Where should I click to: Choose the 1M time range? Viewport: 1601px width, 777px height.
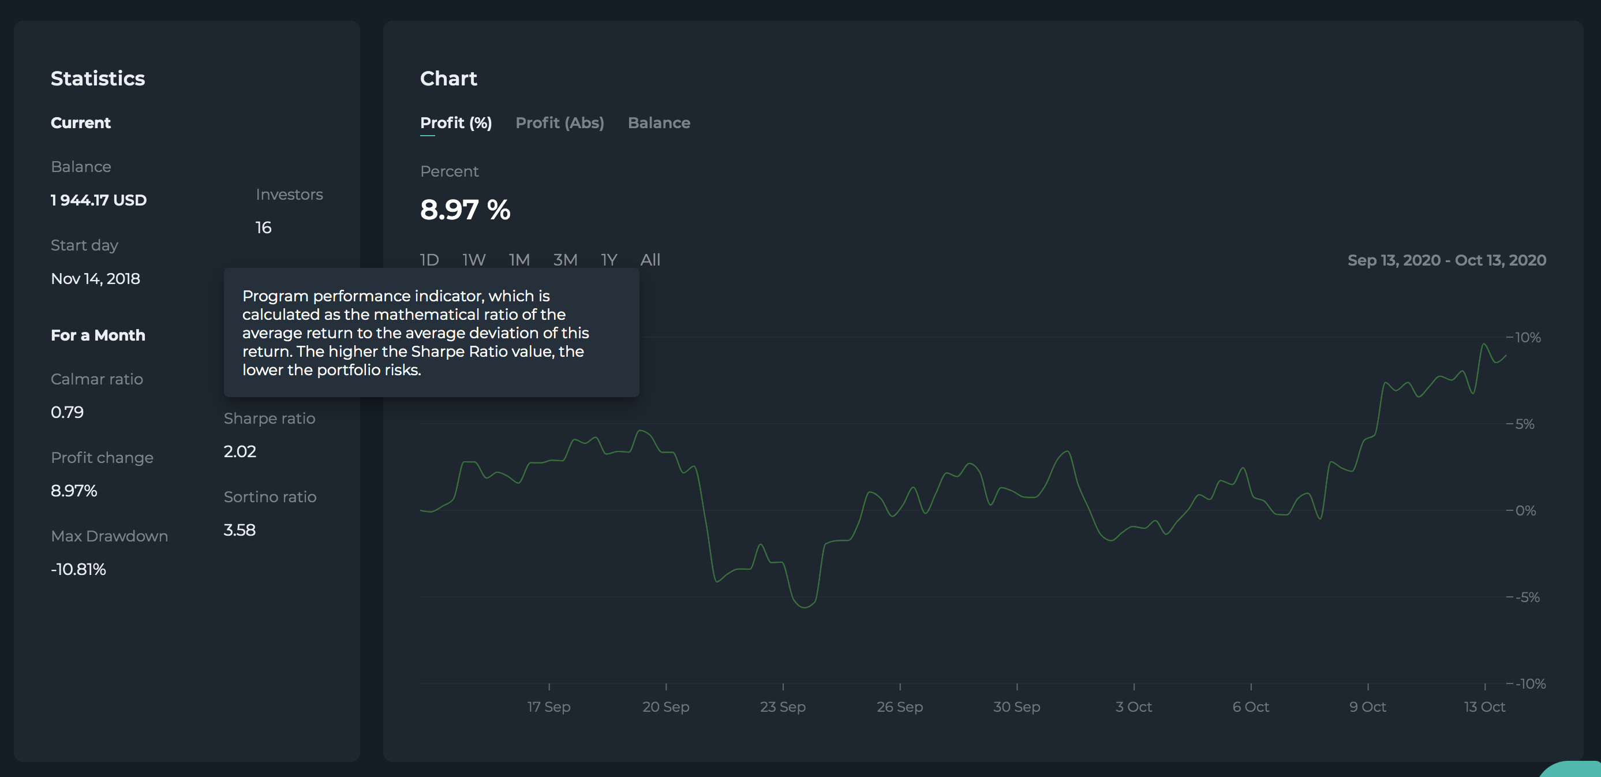tap(519, 259)
